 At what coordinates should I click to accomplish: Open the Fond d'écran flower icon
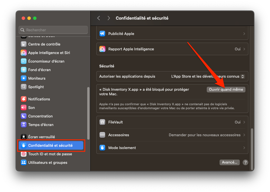click(24, 70)
